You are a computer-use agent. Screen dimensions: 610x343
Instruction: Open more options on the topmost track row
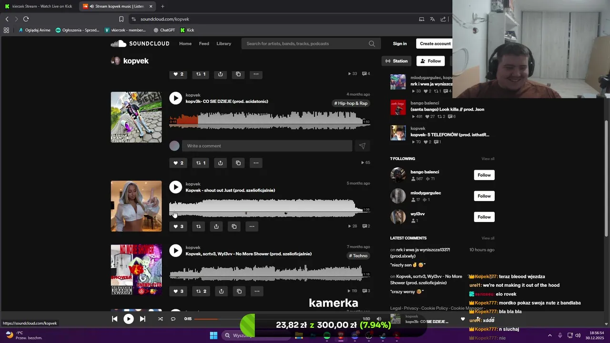point(256,74)
